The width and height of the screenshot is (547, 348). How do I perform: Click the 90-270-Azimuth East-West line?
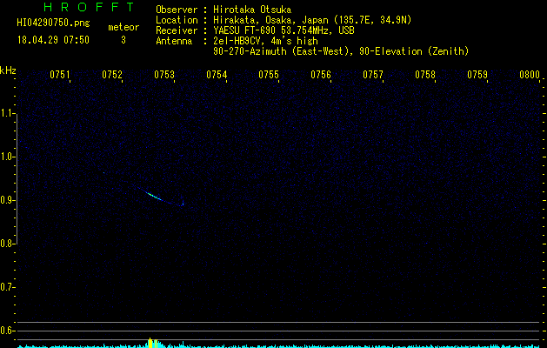coord(341,51)
